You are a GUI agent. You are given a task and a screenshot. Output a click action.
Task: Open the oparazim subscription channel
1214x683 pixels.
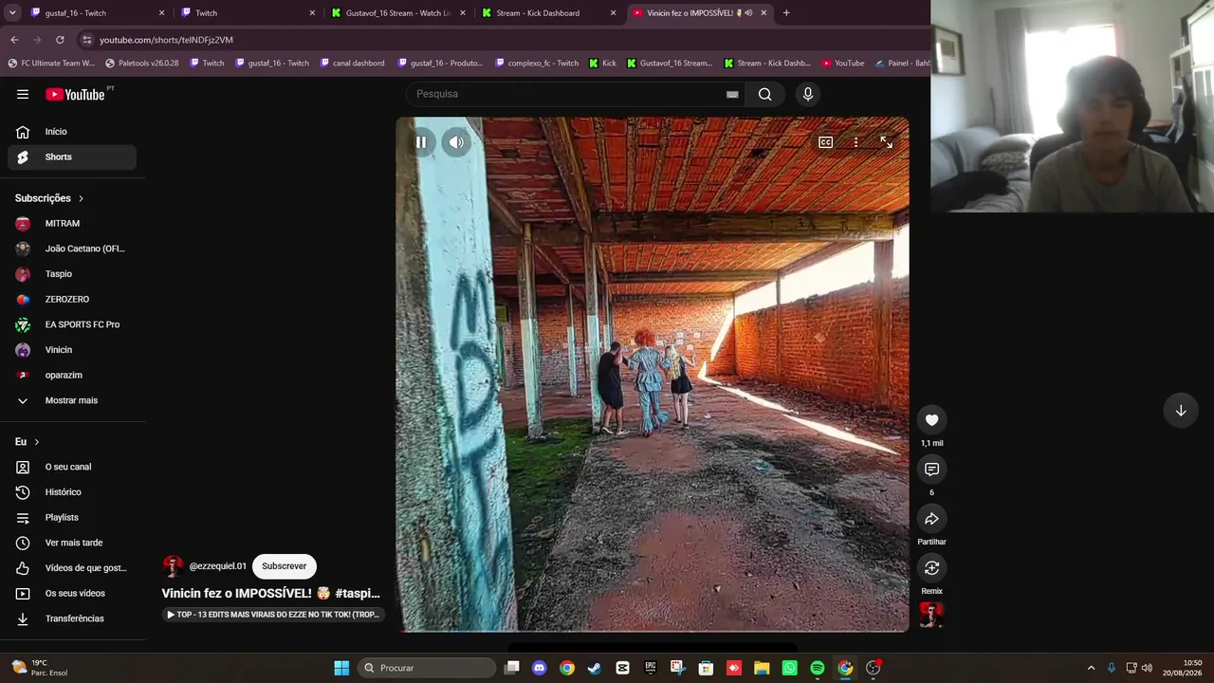[72, 375]
